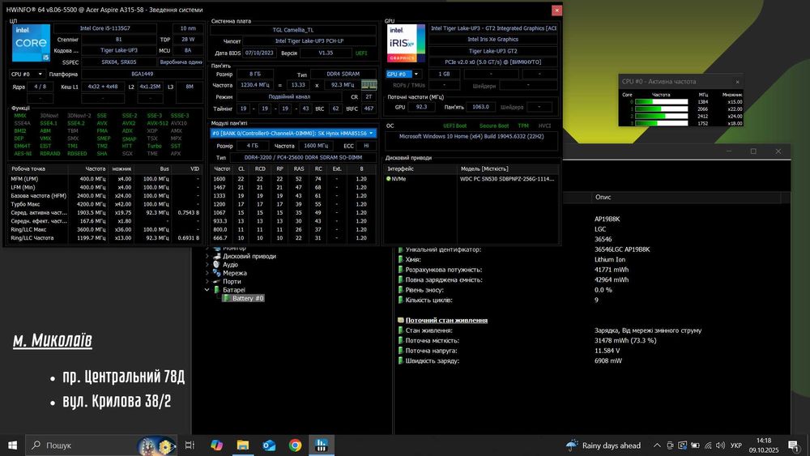This screenshot has width=810, height=456.
Task: Open Copilot from the taskbar
Action: click(x=216, y=445)
